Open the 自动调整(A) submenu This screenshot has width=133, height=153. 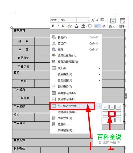click(x=76, y=80)
